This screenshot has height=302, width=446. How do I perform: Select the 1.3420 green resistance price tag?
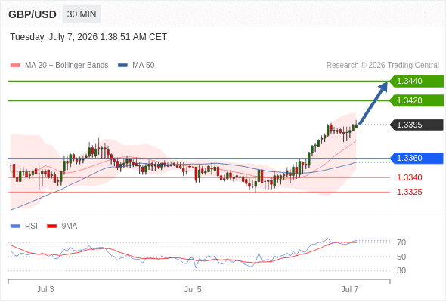(417, 100)
